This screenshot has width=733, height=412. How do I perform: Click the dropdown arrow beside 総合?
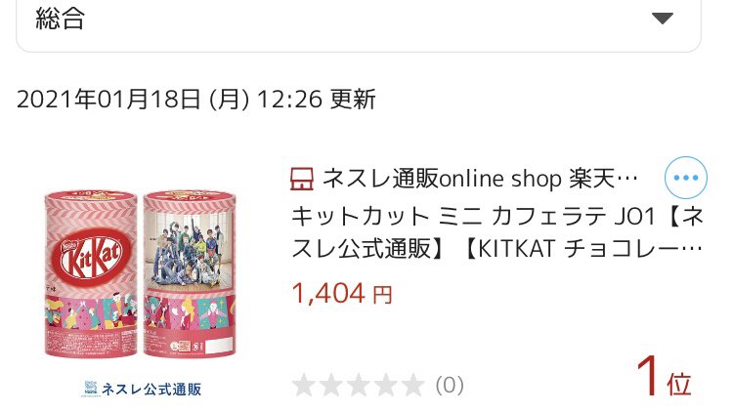[x=663, y=19]
